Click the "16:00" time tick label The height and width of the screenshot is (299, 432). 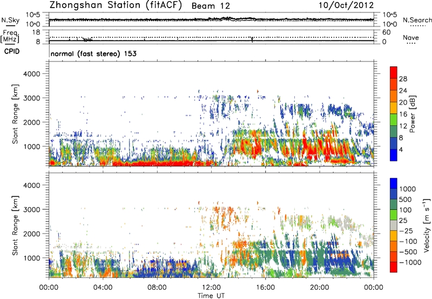coord(265,288)
